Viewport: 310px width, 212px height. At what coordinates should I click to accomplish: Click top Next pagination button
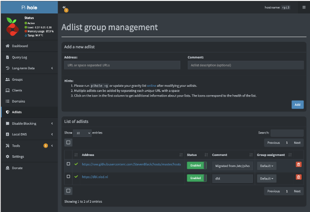pos(297,143)
